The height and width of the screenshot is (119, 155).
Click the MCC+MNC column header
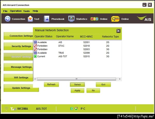pos(86,37)
